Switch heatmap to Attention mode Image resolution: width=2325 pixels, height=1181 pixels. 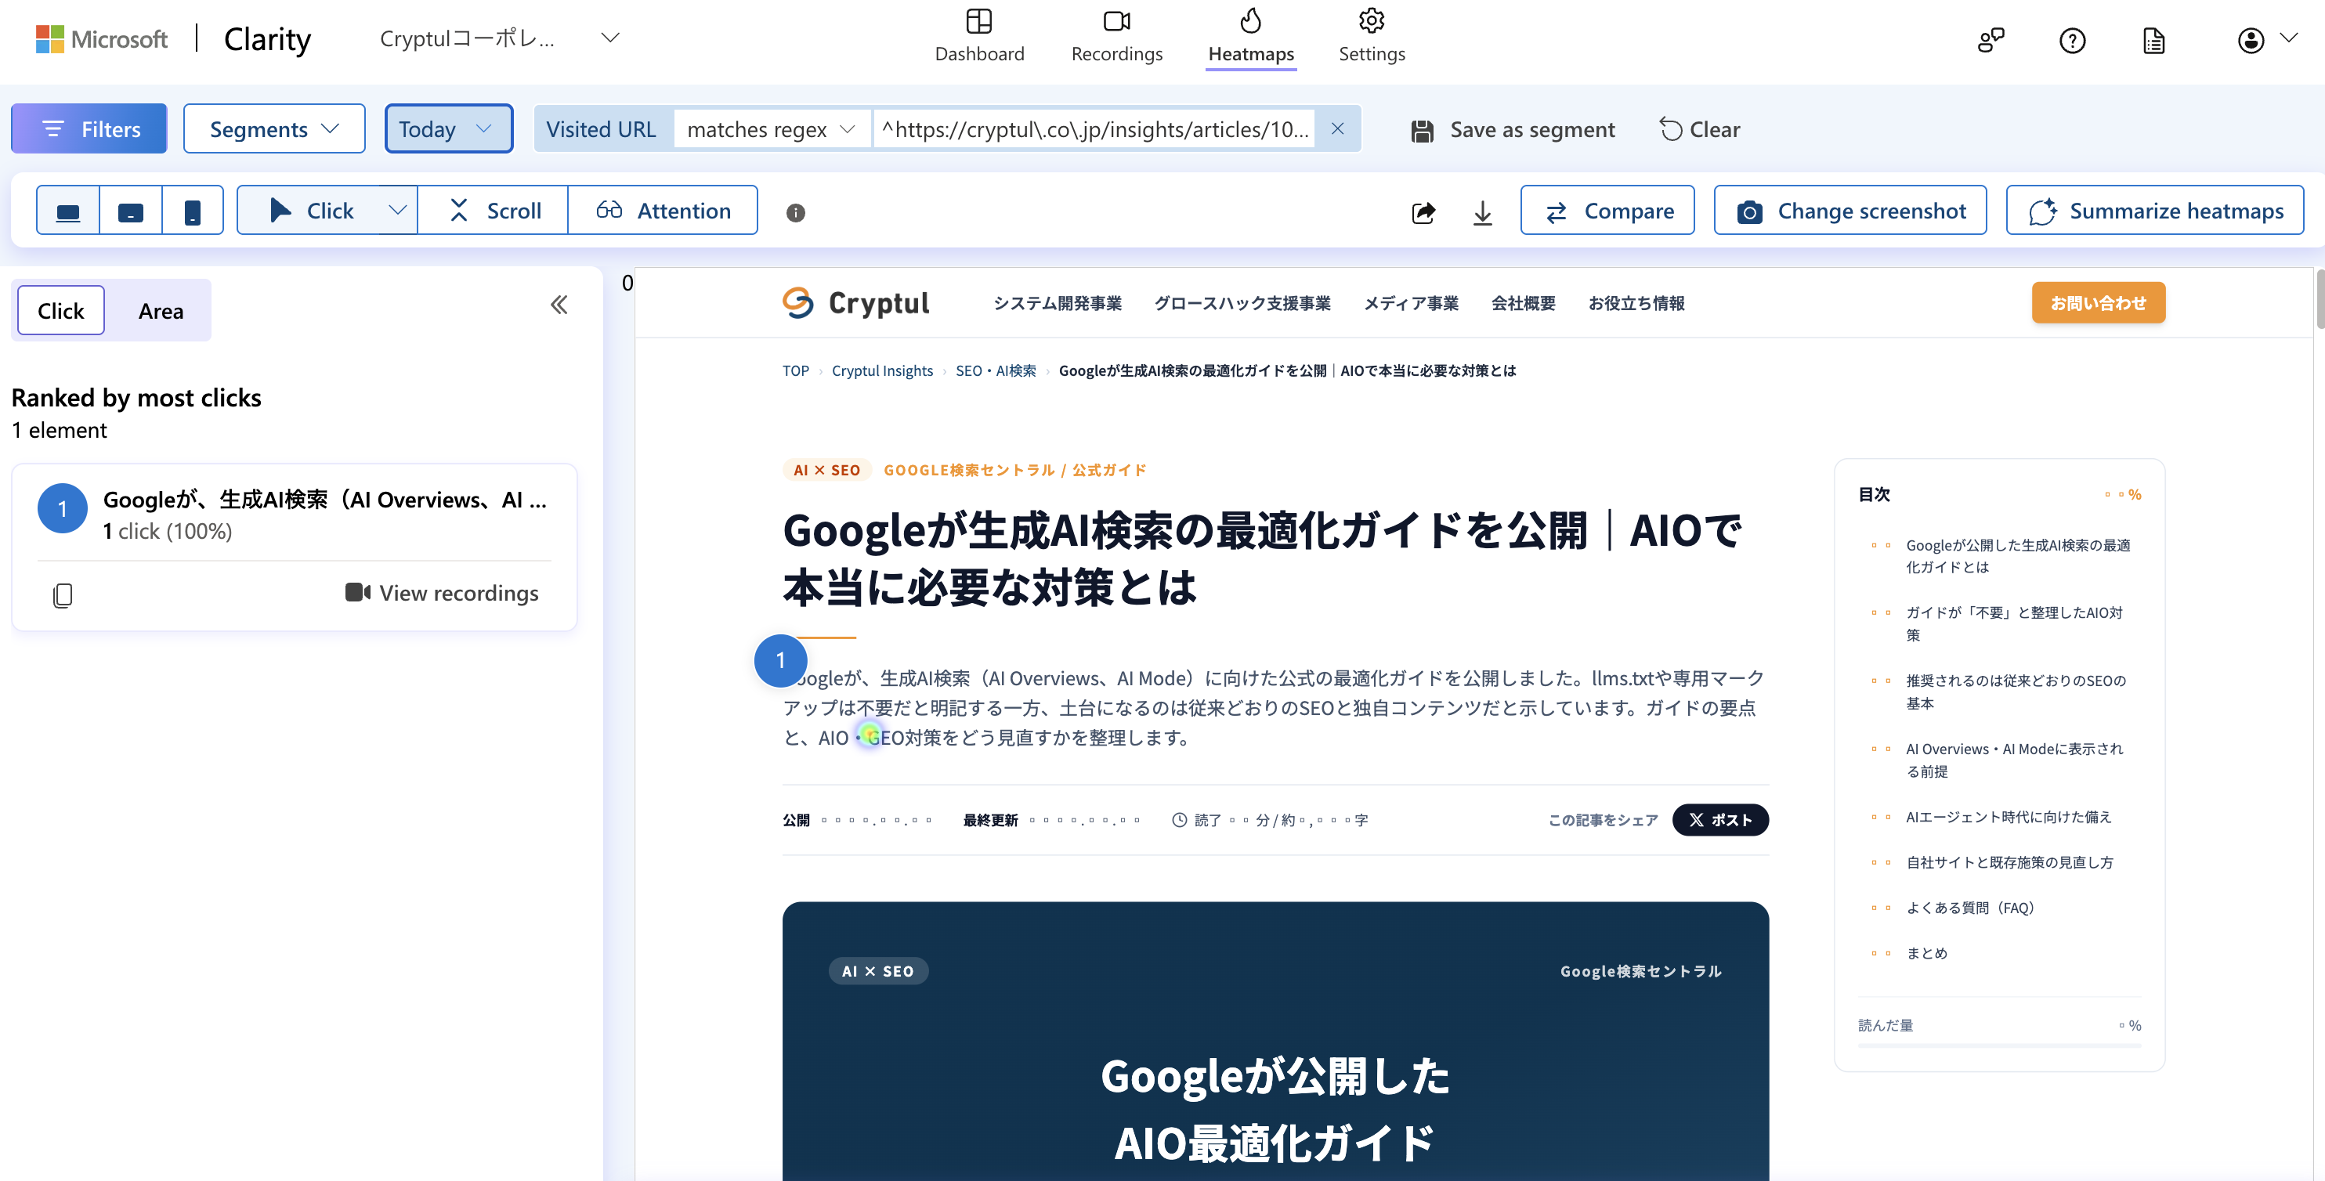664,211
